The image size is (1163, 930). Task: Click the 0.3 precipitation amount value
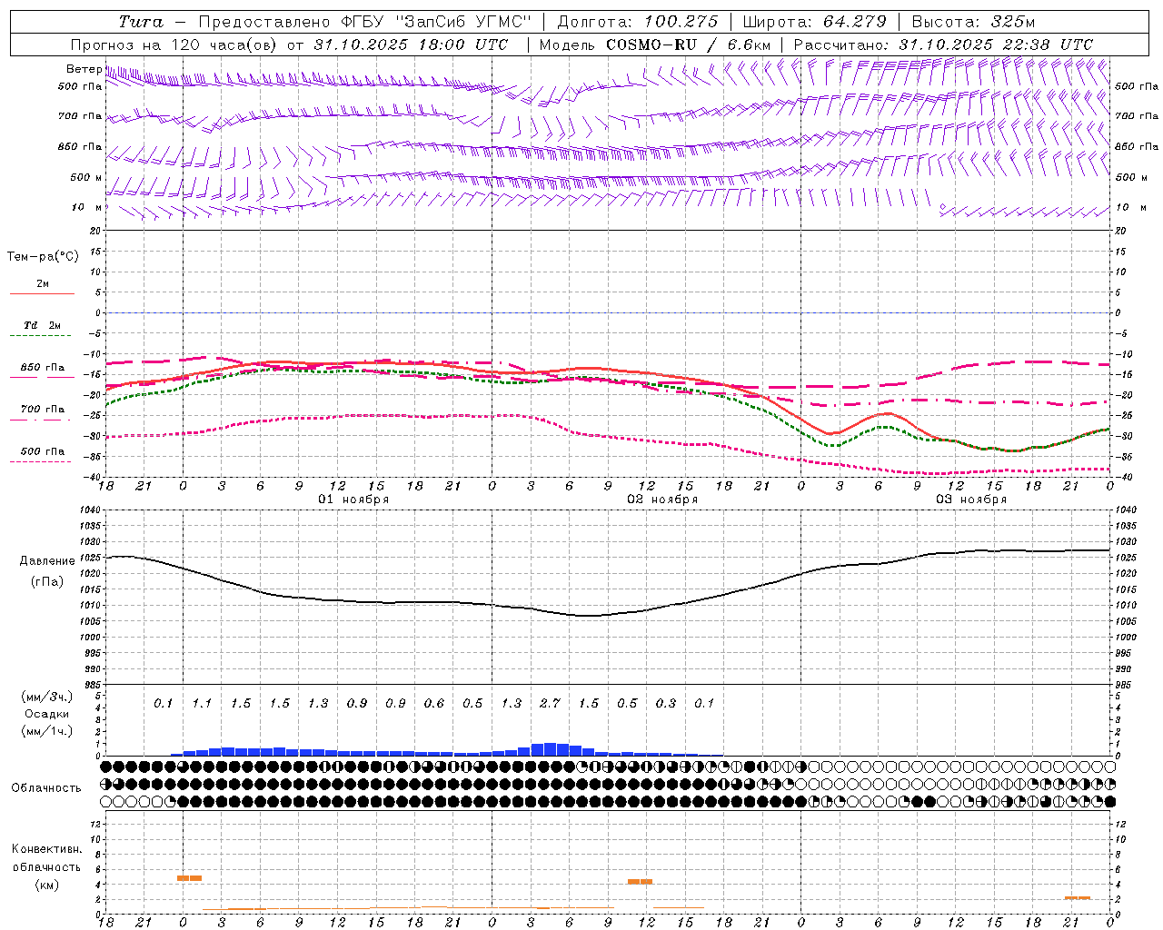pyautogui.click(x=666, y=703)
